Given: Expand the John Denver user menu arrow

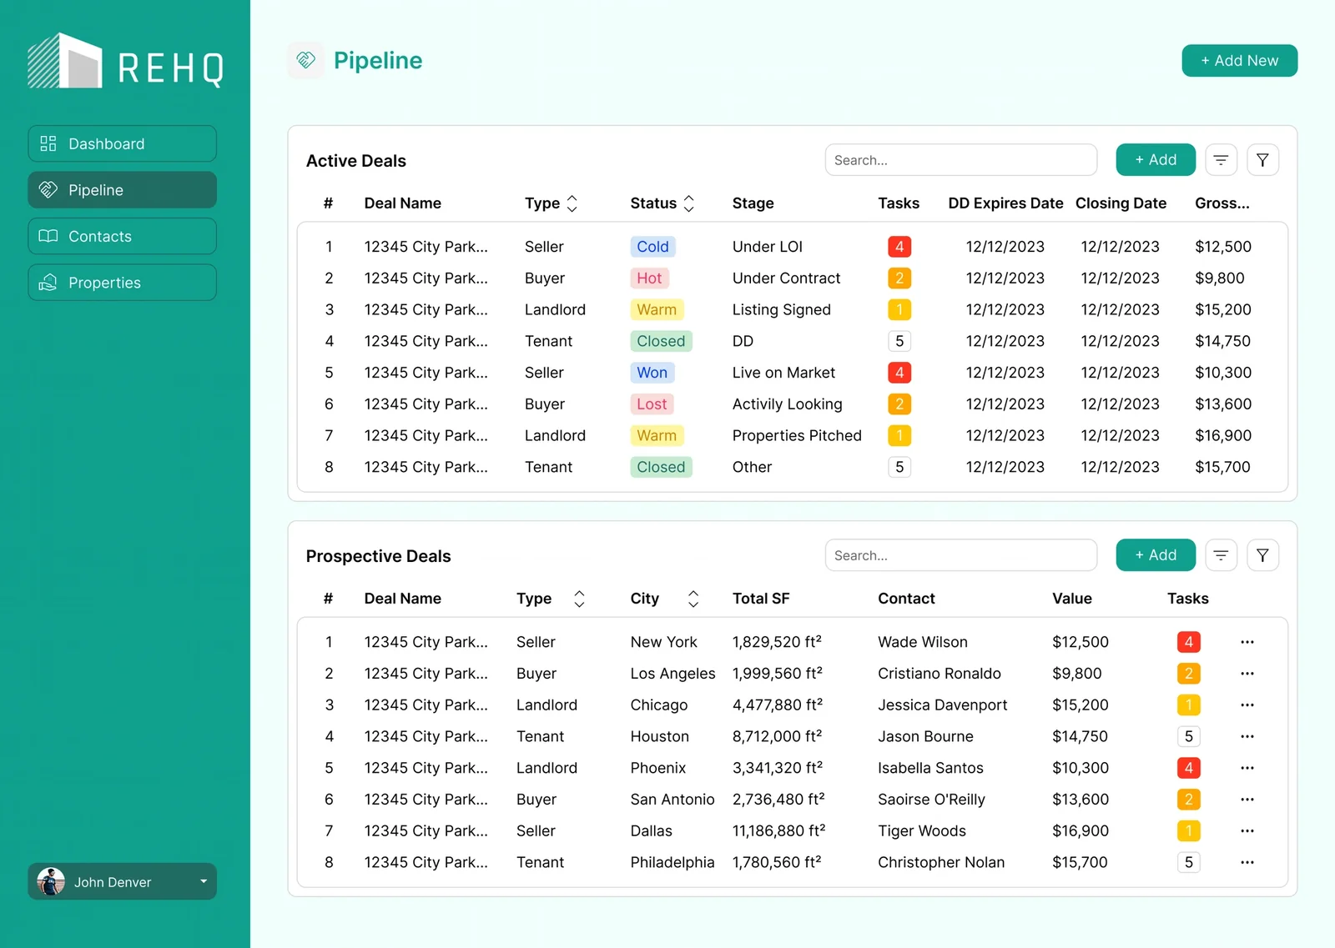Looking at the screenshot, I should (204, 881).
